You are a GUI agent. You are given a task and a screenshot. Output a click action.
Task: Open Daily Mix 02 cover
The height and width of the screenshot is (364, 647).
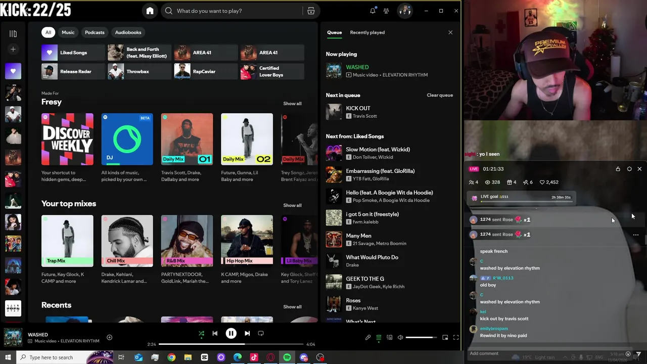pyautogui.click(x=247, y=139)
